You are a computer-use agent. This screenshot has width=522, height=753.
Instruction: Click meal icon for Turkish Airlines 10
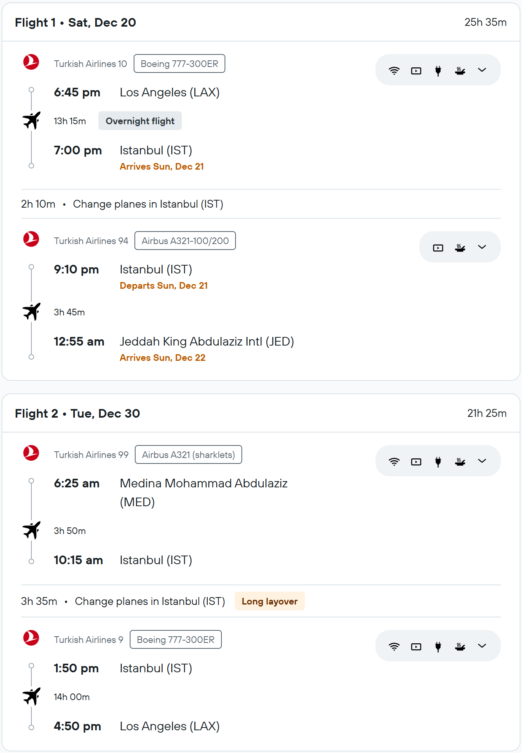(x=460, y=71)
